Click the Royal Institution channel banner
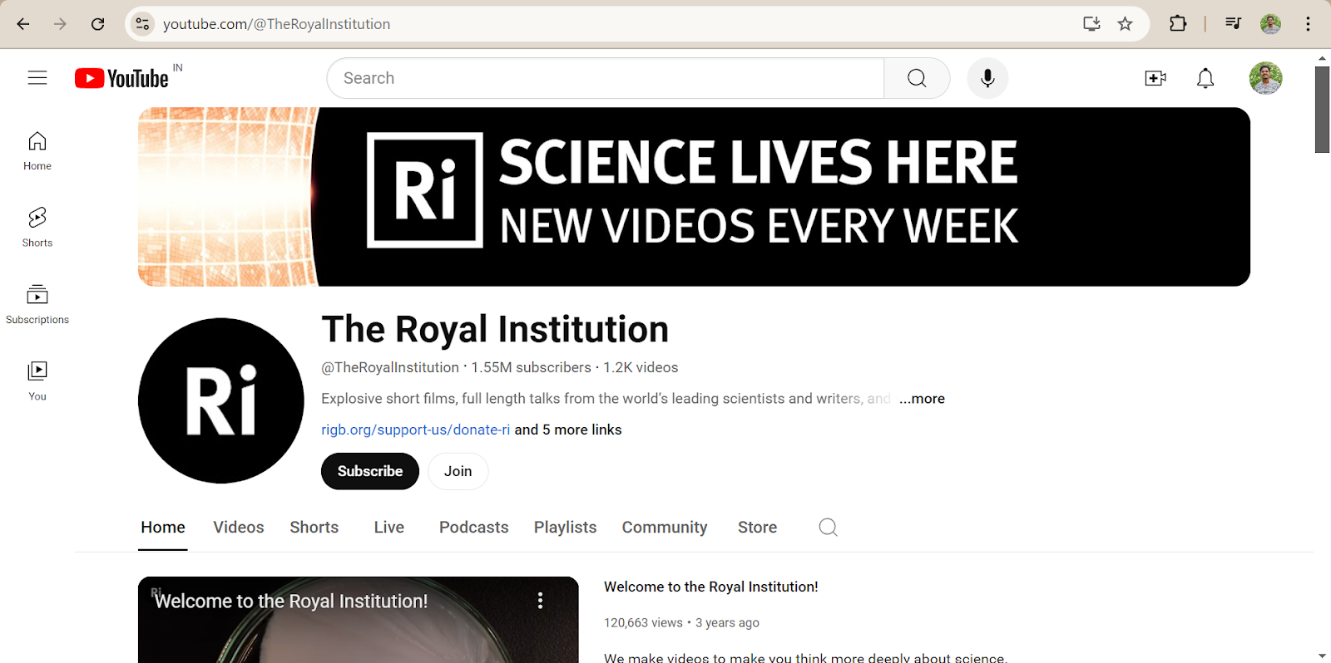 (x=694, y=197)
